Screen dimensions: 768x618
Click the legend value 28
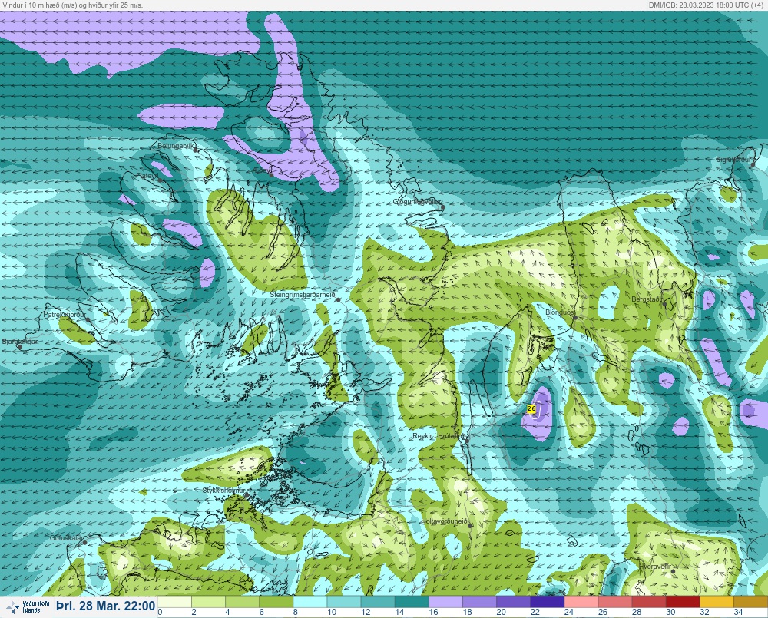point(636,612)
